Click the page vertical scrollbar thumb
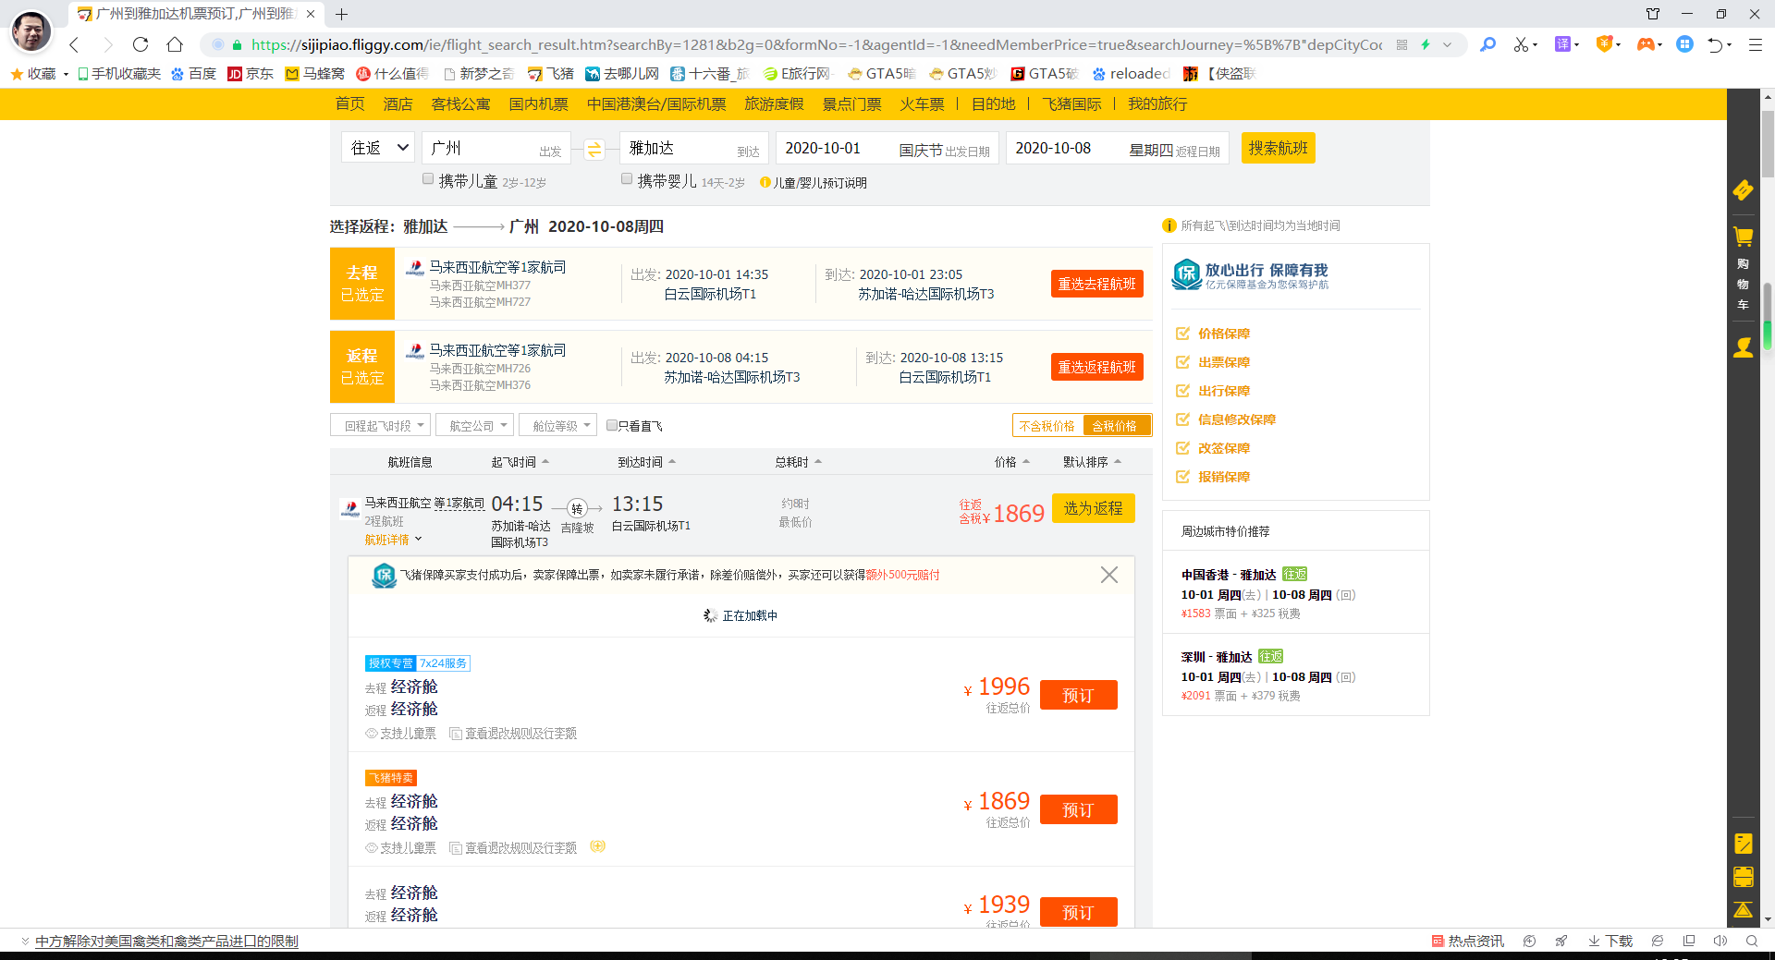 coord(1767,143)
